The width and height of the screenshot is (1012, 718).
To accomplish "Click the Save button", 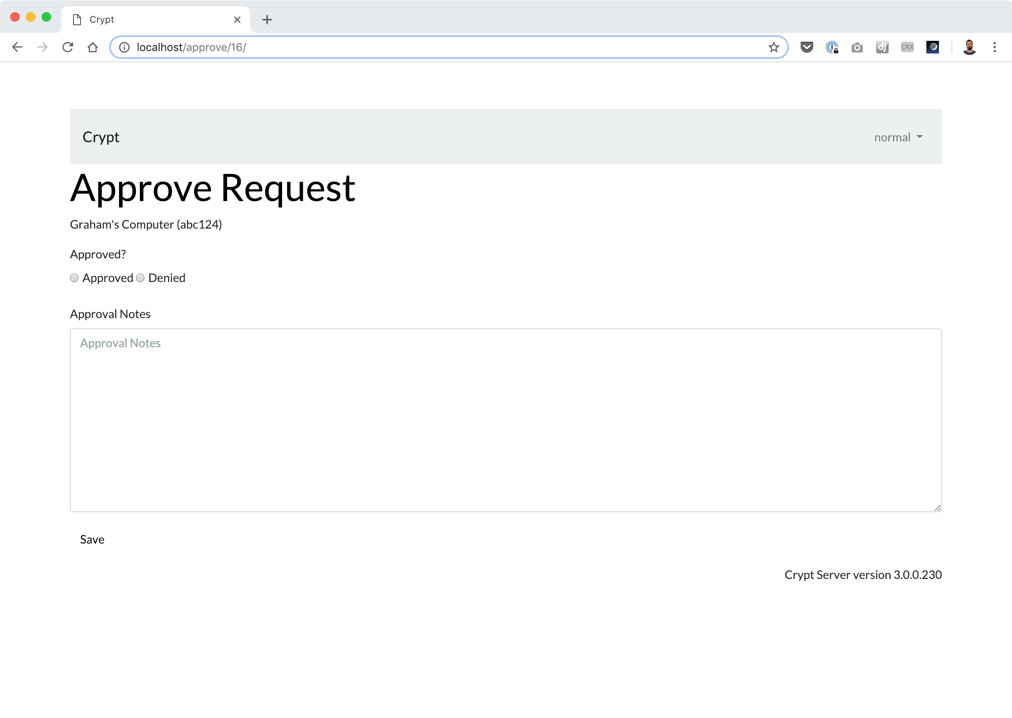I will click(92, 539).
